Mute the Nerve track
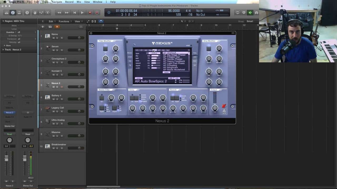The width and height of the screenshot is (337, 189). [x=53, y=38]
